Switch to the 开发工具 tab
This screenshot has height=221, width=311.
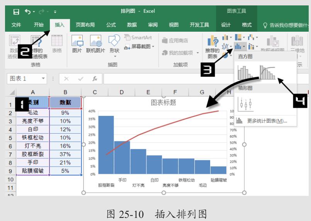pyautogui.click(x=199, y=25)
